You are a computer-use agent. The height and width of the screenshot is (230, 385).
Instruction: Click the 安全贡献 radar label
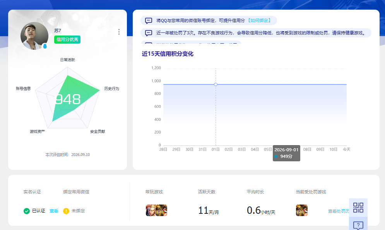click(98, 132)
